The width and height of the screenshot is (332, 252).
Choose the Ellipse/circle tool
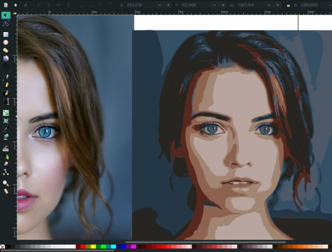click(6, 43)
